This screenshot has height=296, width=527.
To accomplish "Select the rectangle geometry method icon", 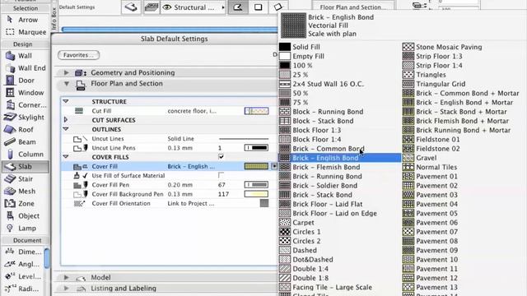I will pos(258,7).
